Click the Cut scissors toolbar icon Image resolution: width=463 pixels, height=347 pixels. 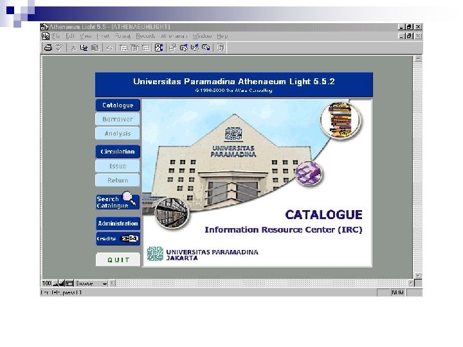point(73,48)
